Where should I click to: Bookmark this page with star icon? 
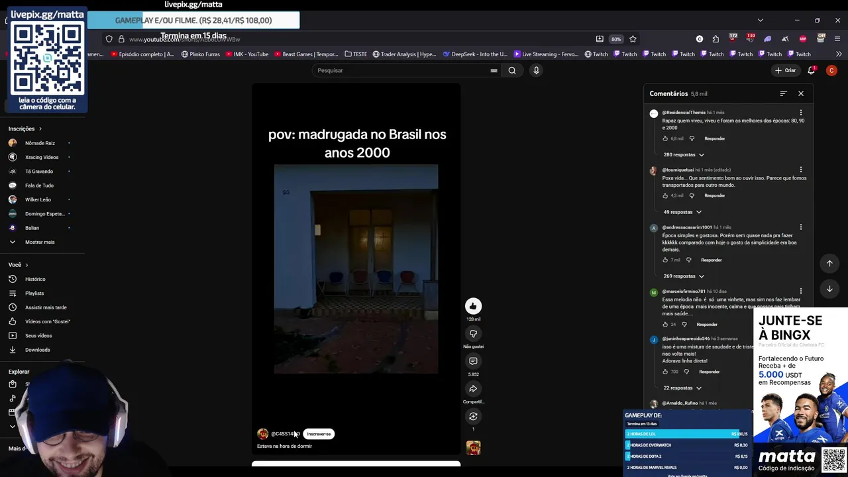tap(633, 39)
